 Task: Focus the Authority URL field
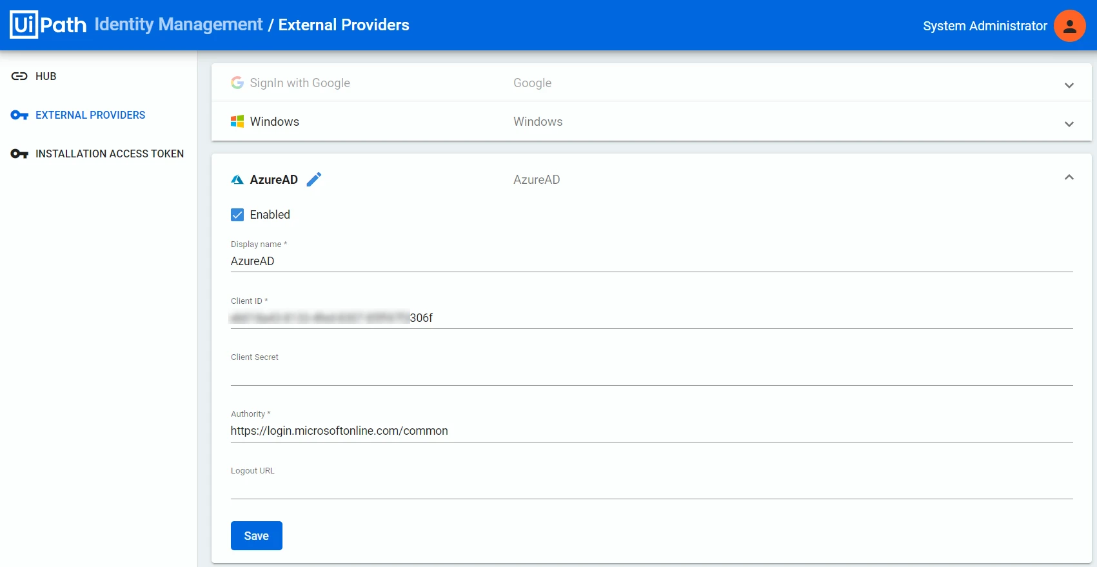[651, 431]
